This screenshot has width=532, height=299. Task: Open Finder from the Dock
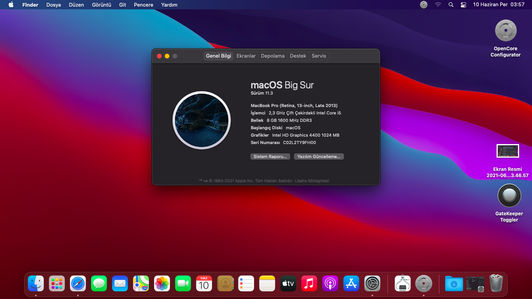(36, 283)
